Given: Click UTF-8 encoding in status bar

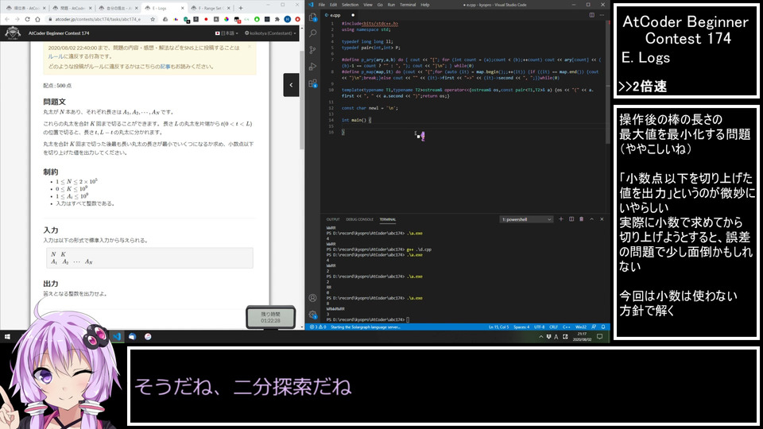Looking at the screenshot, I should click(x=539, y=327).
